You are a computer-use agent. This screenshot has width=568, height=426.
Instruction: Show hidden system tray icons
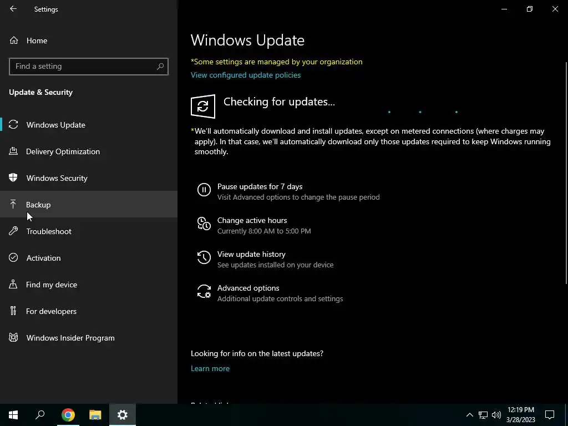click(469, 415)
